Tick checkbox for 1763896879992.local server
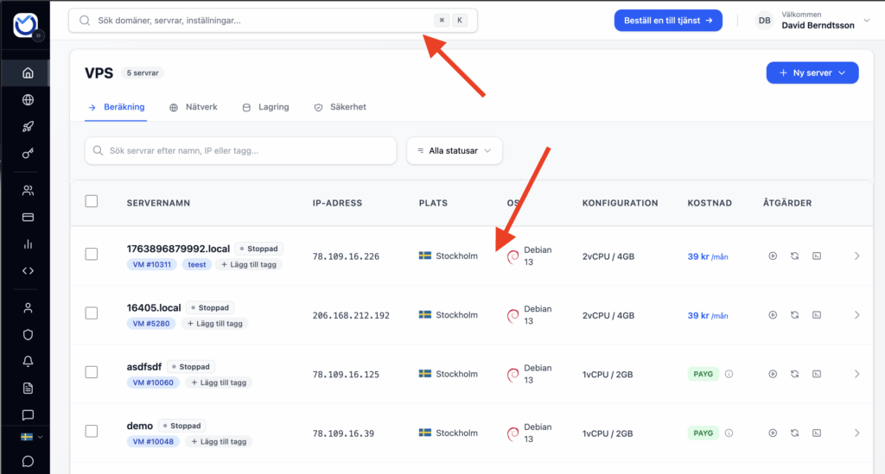Screen dimensions: 885x474 (x=92, y=255)
